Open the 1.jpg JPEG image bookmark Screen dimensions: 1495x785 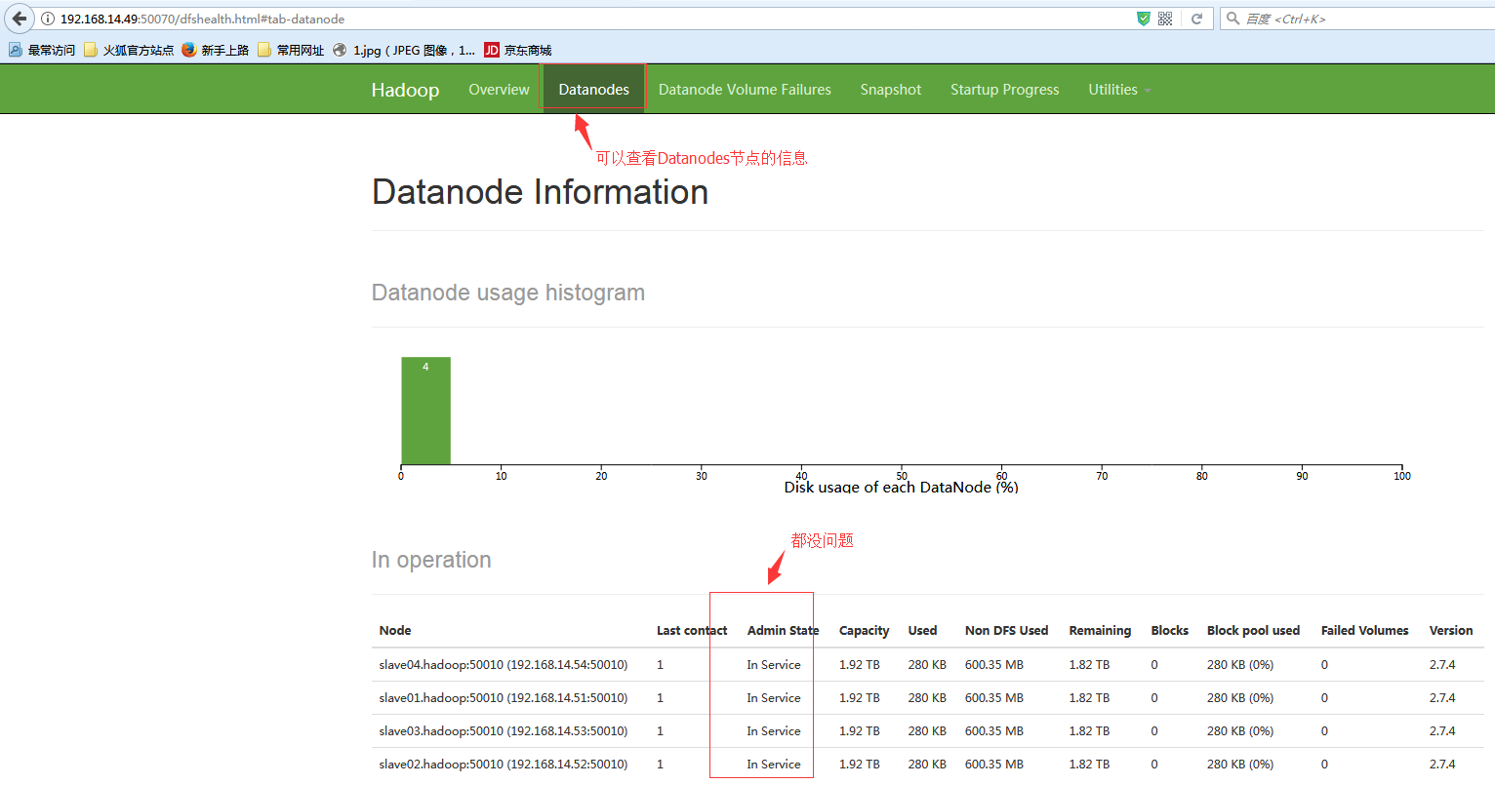(404, 50)
